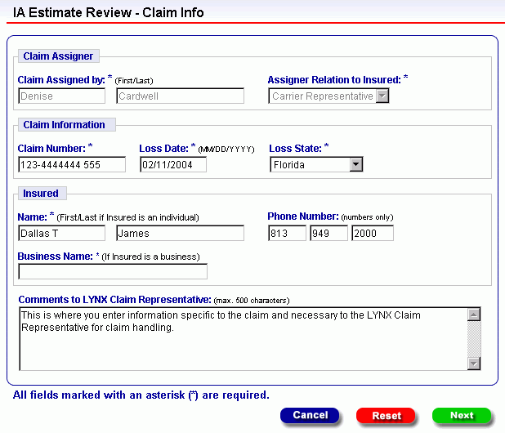Screen dimensions: 505x433
Task: Click the 'Comments to LYNX Claim Representative:' label
Action: coord(114,300)
